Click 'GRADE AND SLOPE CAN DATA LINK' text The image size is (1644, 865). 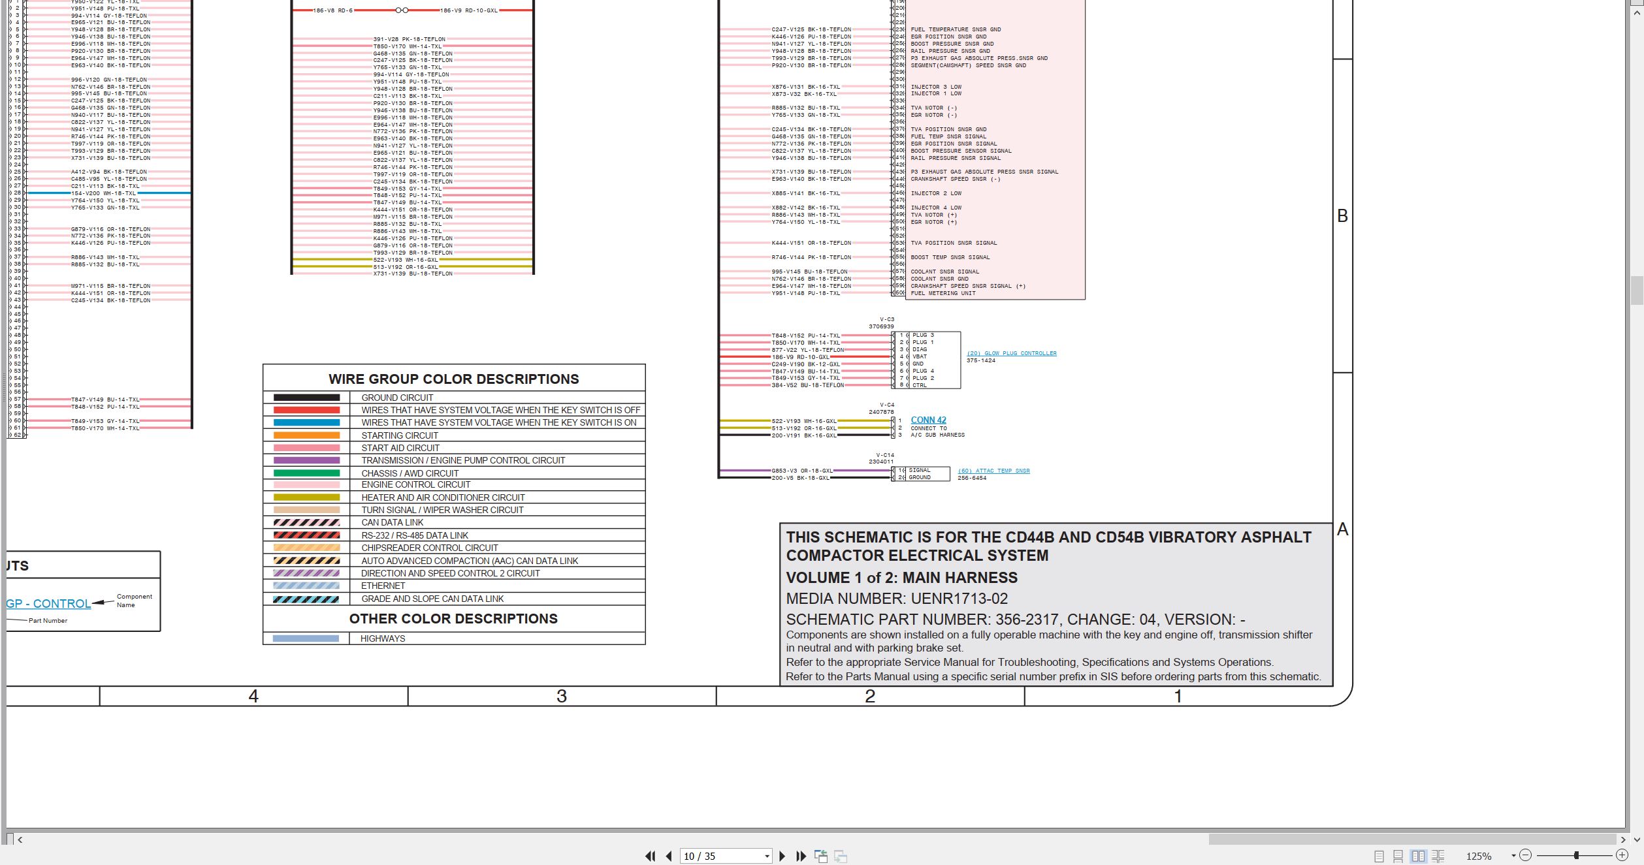pyautogui.click(x=432, y=599)
